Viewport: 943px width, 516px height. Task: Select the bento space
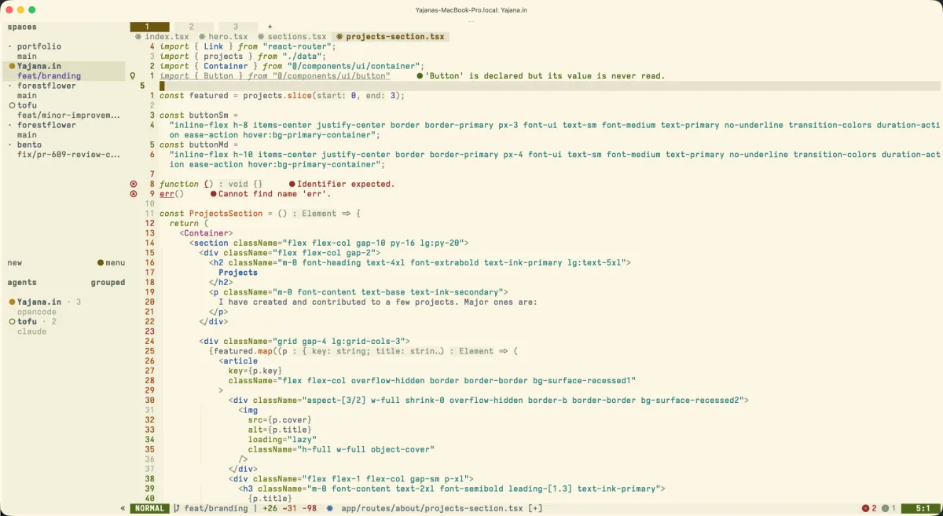tap(29, 145)
